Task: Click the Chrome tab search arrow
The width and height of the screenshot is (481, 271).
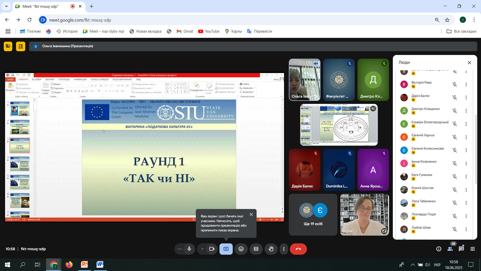Action: (x=7, y=6)
